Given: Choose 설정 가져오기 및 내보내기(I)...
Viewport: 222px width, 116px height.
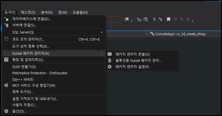Looking at the screenshot, I should click(54, 99).
